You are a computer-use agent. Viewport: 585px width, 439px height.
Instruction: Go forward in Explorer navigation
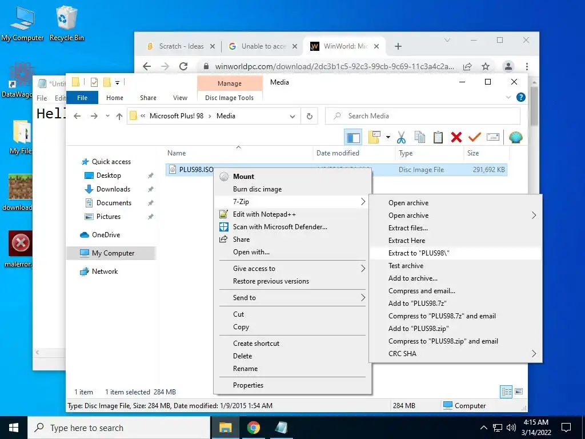94,116
